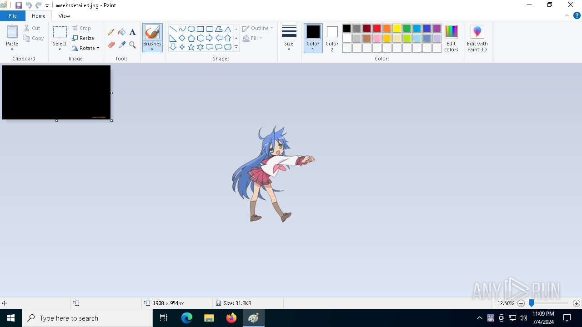The height and width of the screenshot is (327, 582).
Task: Activate Color 1 foreground selector
Action: 313,38
